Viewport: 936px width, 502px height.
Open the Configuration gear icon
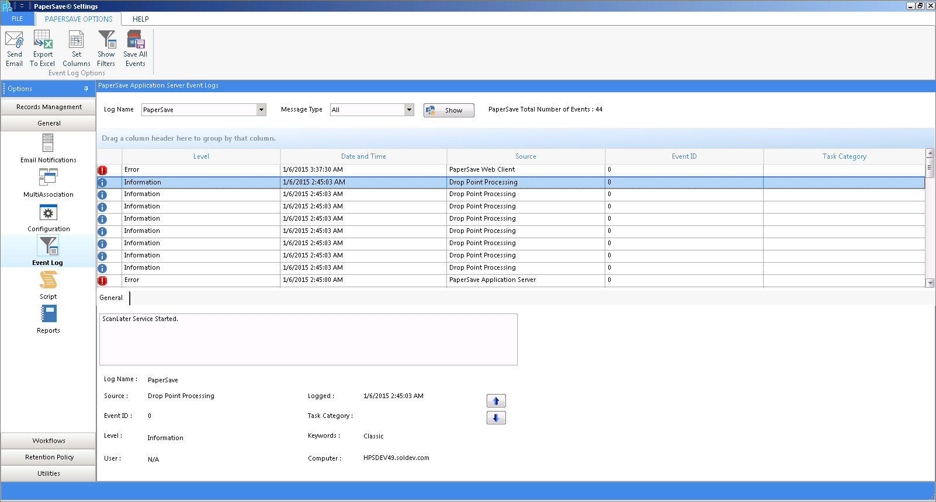coord(48,217)
